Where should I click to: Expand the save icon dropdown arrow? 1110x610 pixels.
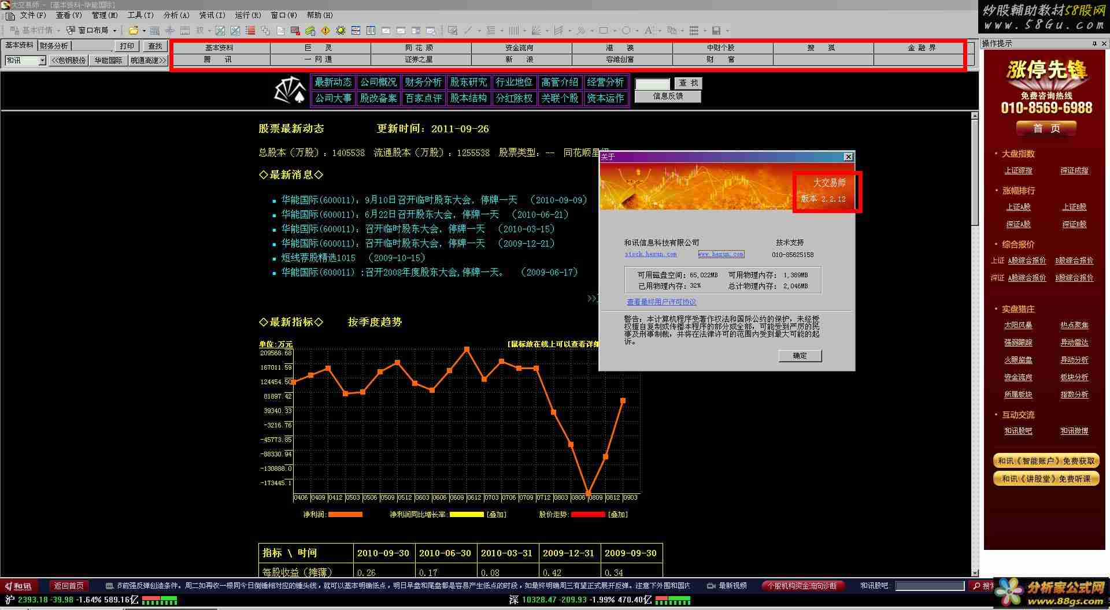point(727,30)
